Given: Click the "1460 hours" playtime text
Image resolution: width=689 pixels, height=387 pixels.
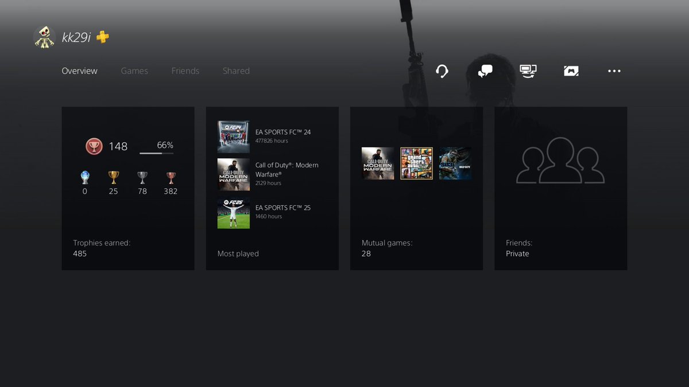Looking at the screenshot, I should (269, 217).
